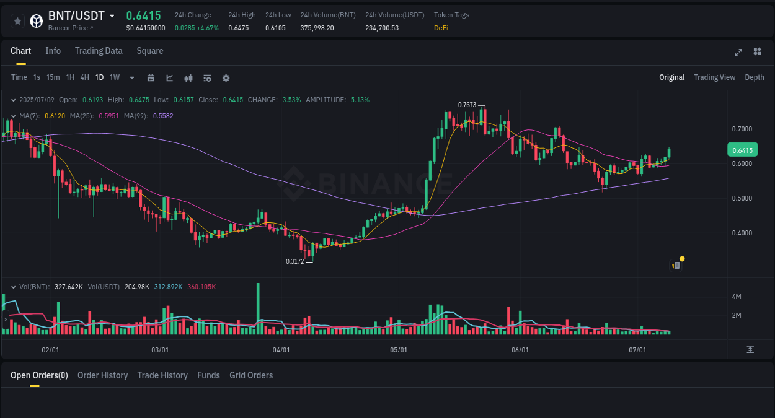
Task: Click the DeFi token tag
Action: [441, 28]
